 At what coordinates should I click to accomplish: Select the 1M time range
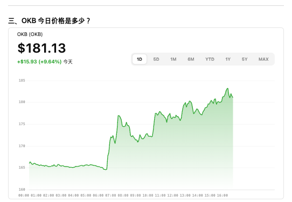click(x=173, y=59)
